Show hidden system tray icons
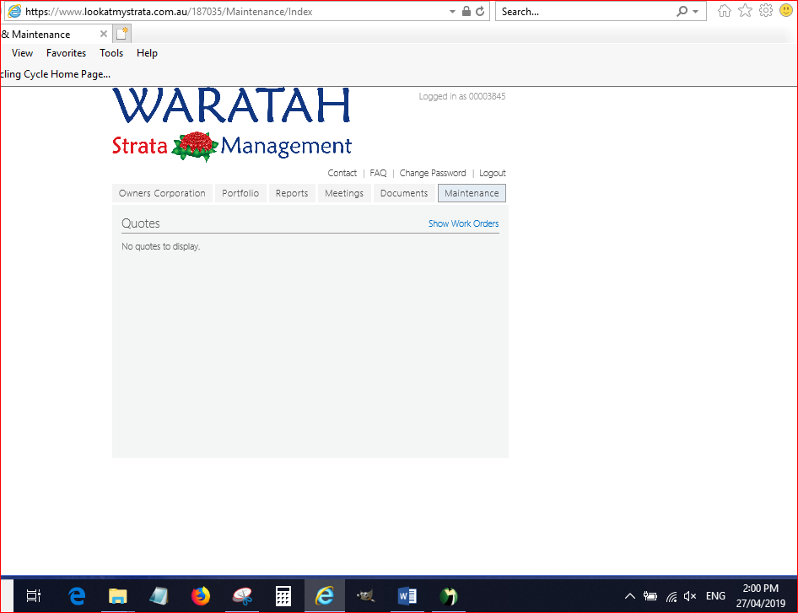Screen dimensions: 798x613 tap(629, 595)
